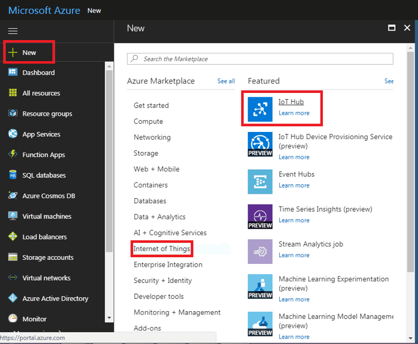Click the green plus New icon
418x344 pixels.
point(12,52)
